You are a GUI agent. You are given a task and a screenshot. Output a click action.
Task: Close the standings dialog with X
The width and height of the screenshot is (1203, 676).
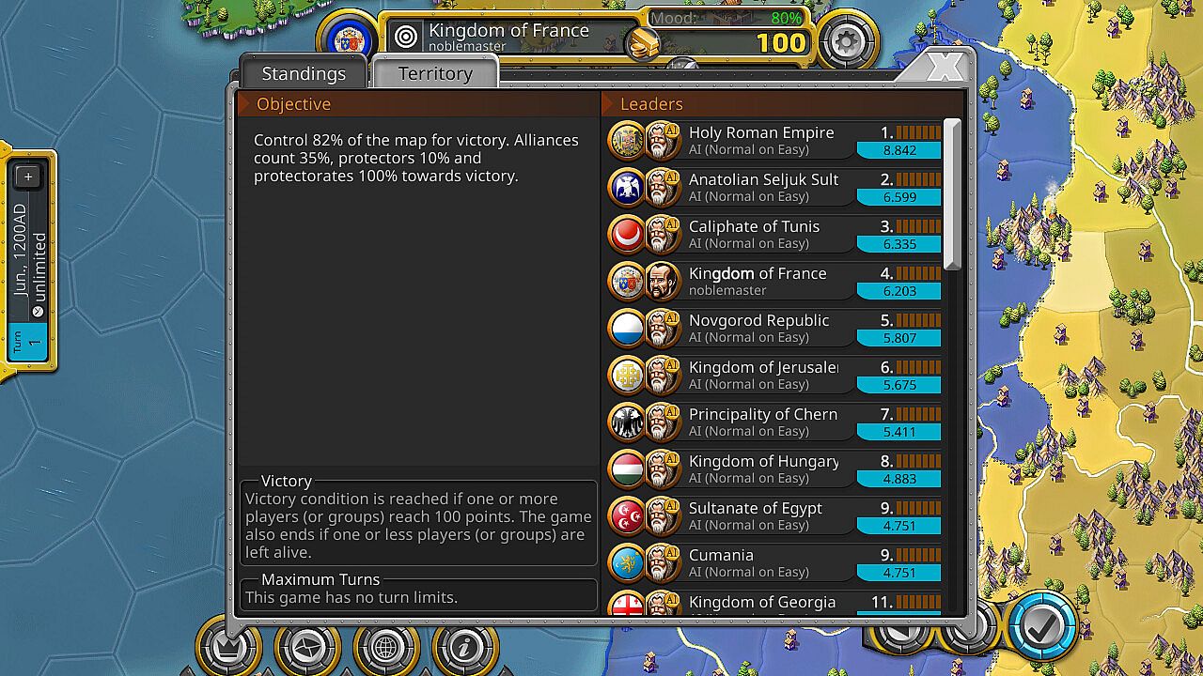[x=944, y=67]
